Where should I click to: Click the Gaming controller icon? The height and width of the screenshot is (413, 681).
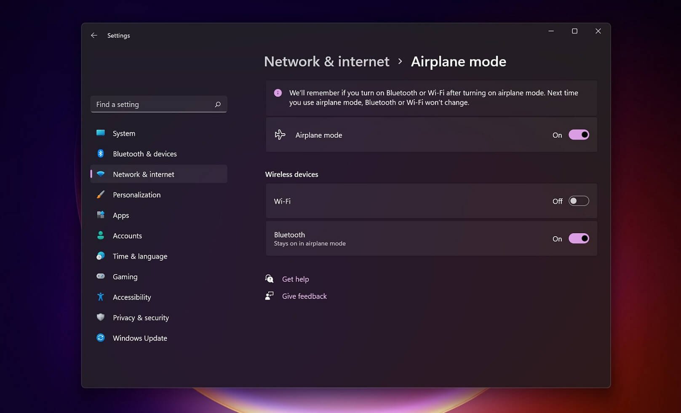tap(101, 276)
